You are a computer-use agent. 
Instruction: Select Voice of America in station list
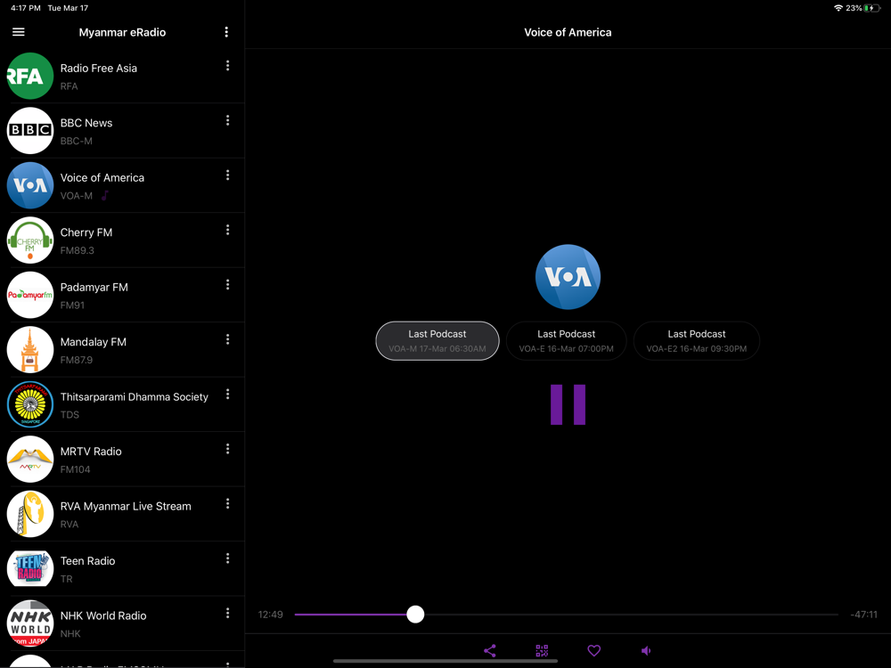tap(122, 185)
